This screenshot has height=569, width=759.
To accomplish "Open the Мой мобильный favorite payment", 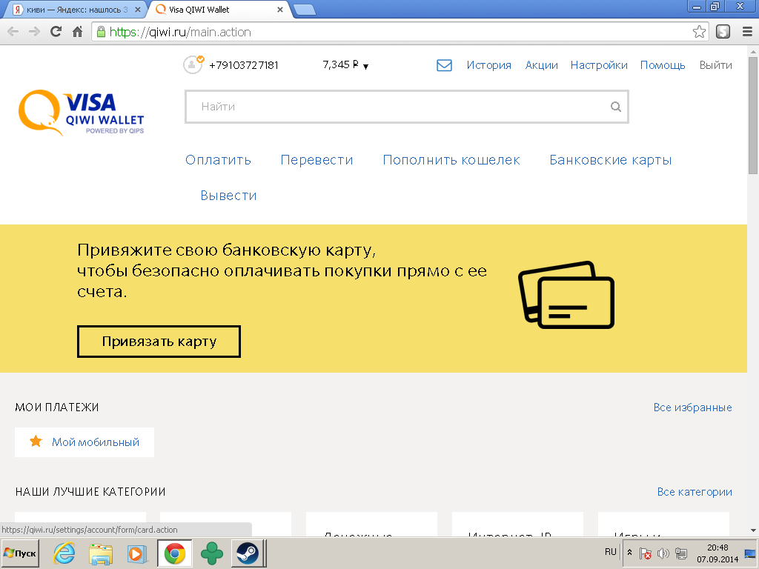I will (84, 442).
